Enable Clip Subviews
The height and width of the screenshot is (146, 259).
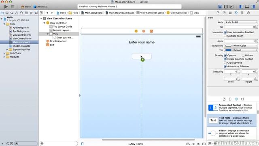[x=225, y=62]
